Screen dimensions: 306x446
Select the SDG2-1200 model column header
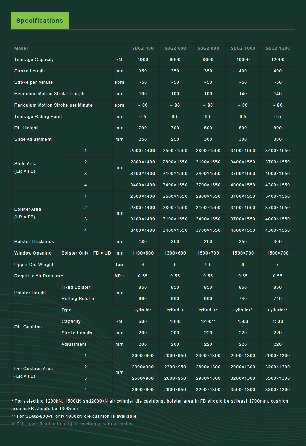click(x=277, y=48)
